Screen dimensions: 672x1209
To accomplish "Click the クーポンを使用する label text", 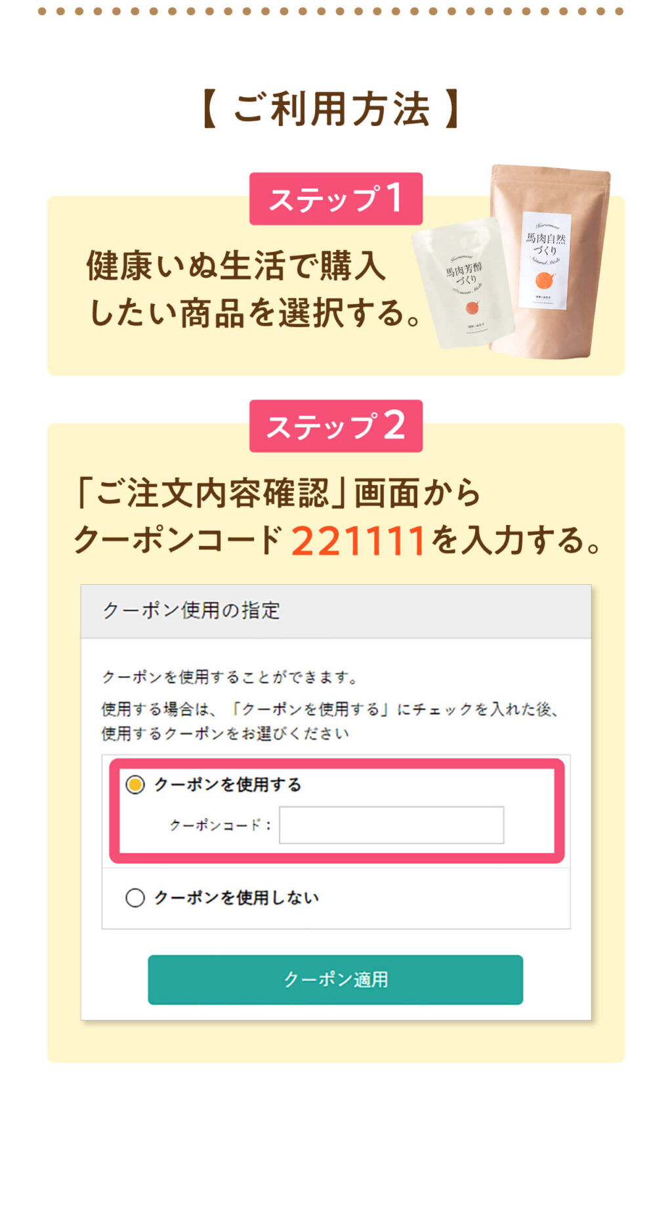I will pos(228,784).
